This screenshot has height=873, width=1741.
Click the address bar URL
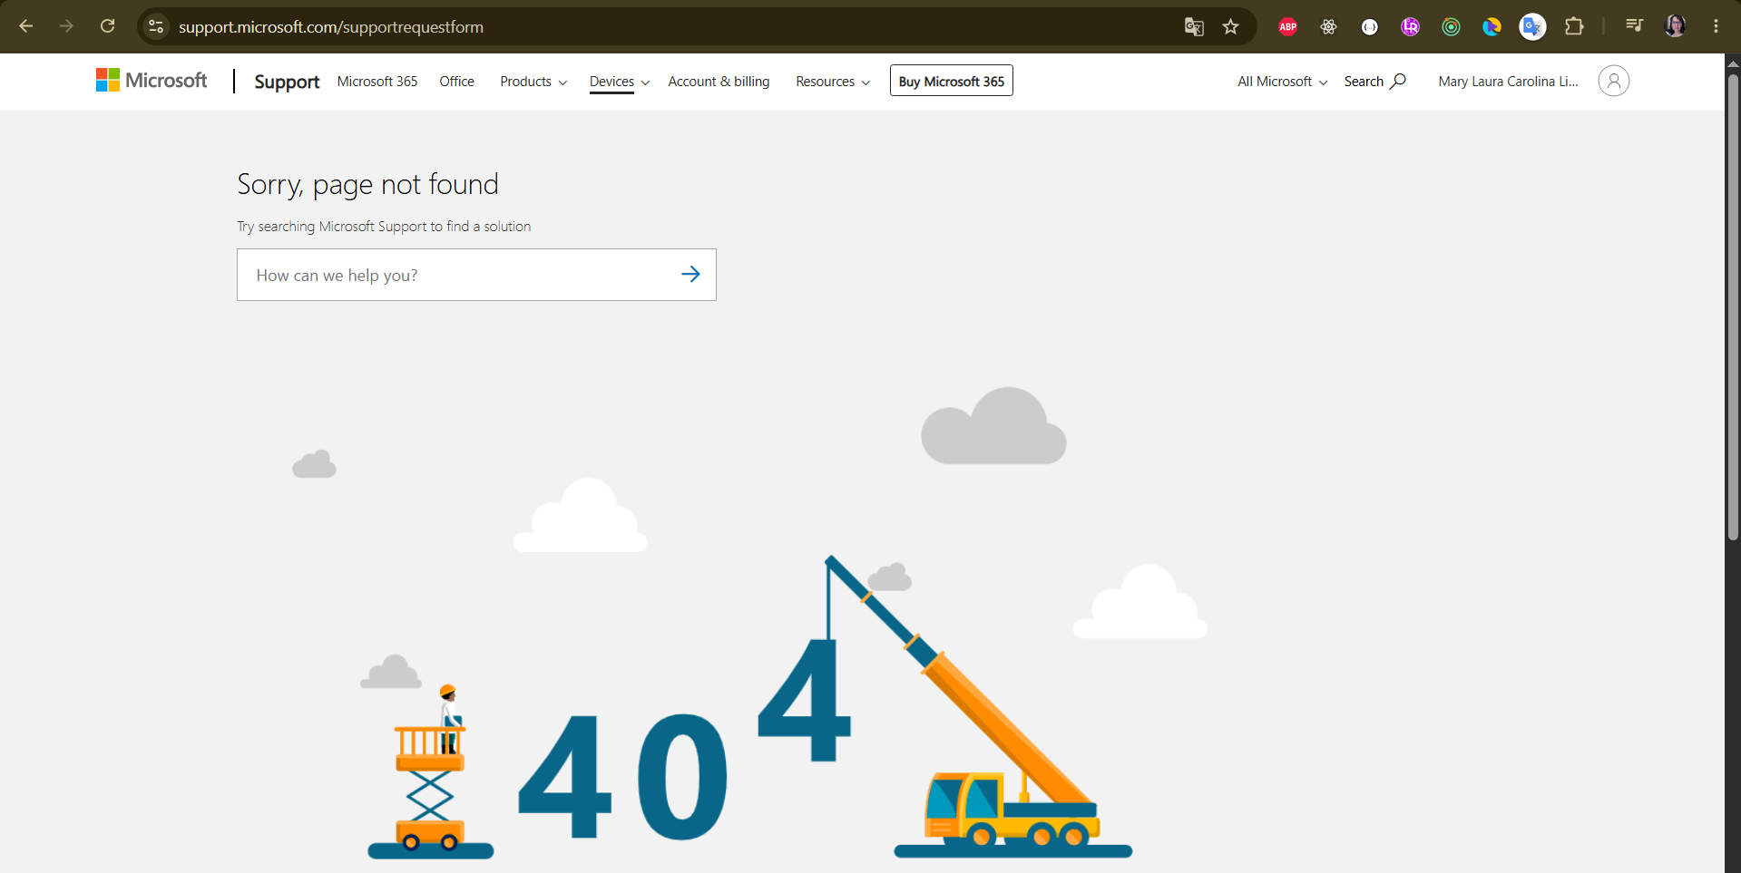(331, 27)
